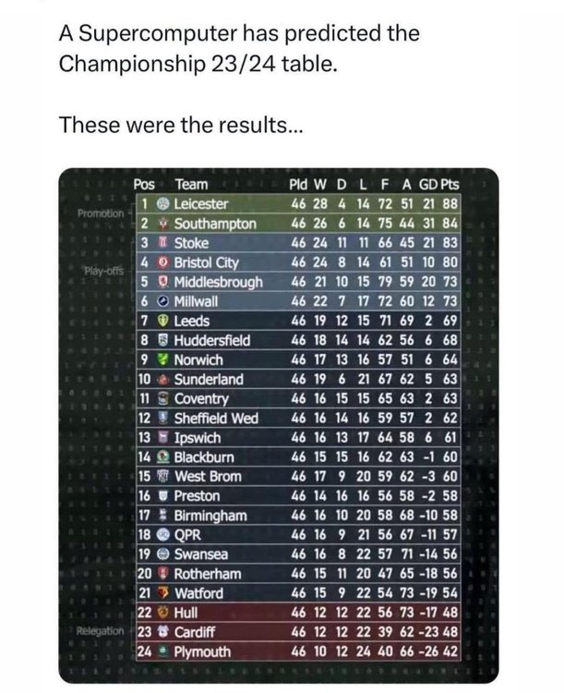Viewport: 564px width, 693px height.
Task: Select the Plymouth row in the table
Action: 298,651
